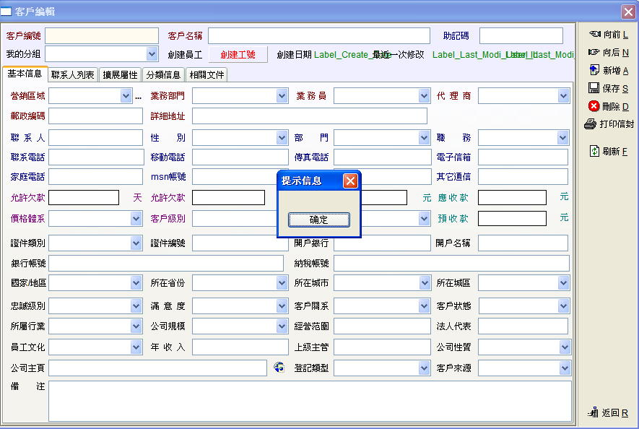The image size is (639, 429).
Task: Click the 刷新 refresh icon
Action: pos(594,151)
